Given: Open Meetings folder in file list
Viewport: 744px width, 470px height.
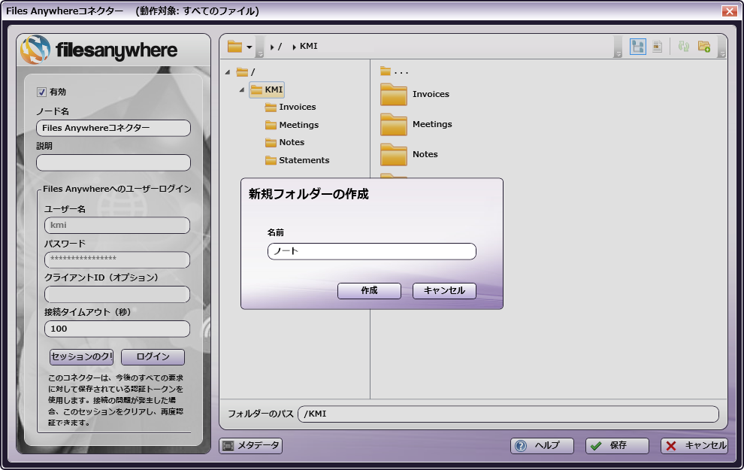Looking at the screenshot, I should tap(416, 124).
